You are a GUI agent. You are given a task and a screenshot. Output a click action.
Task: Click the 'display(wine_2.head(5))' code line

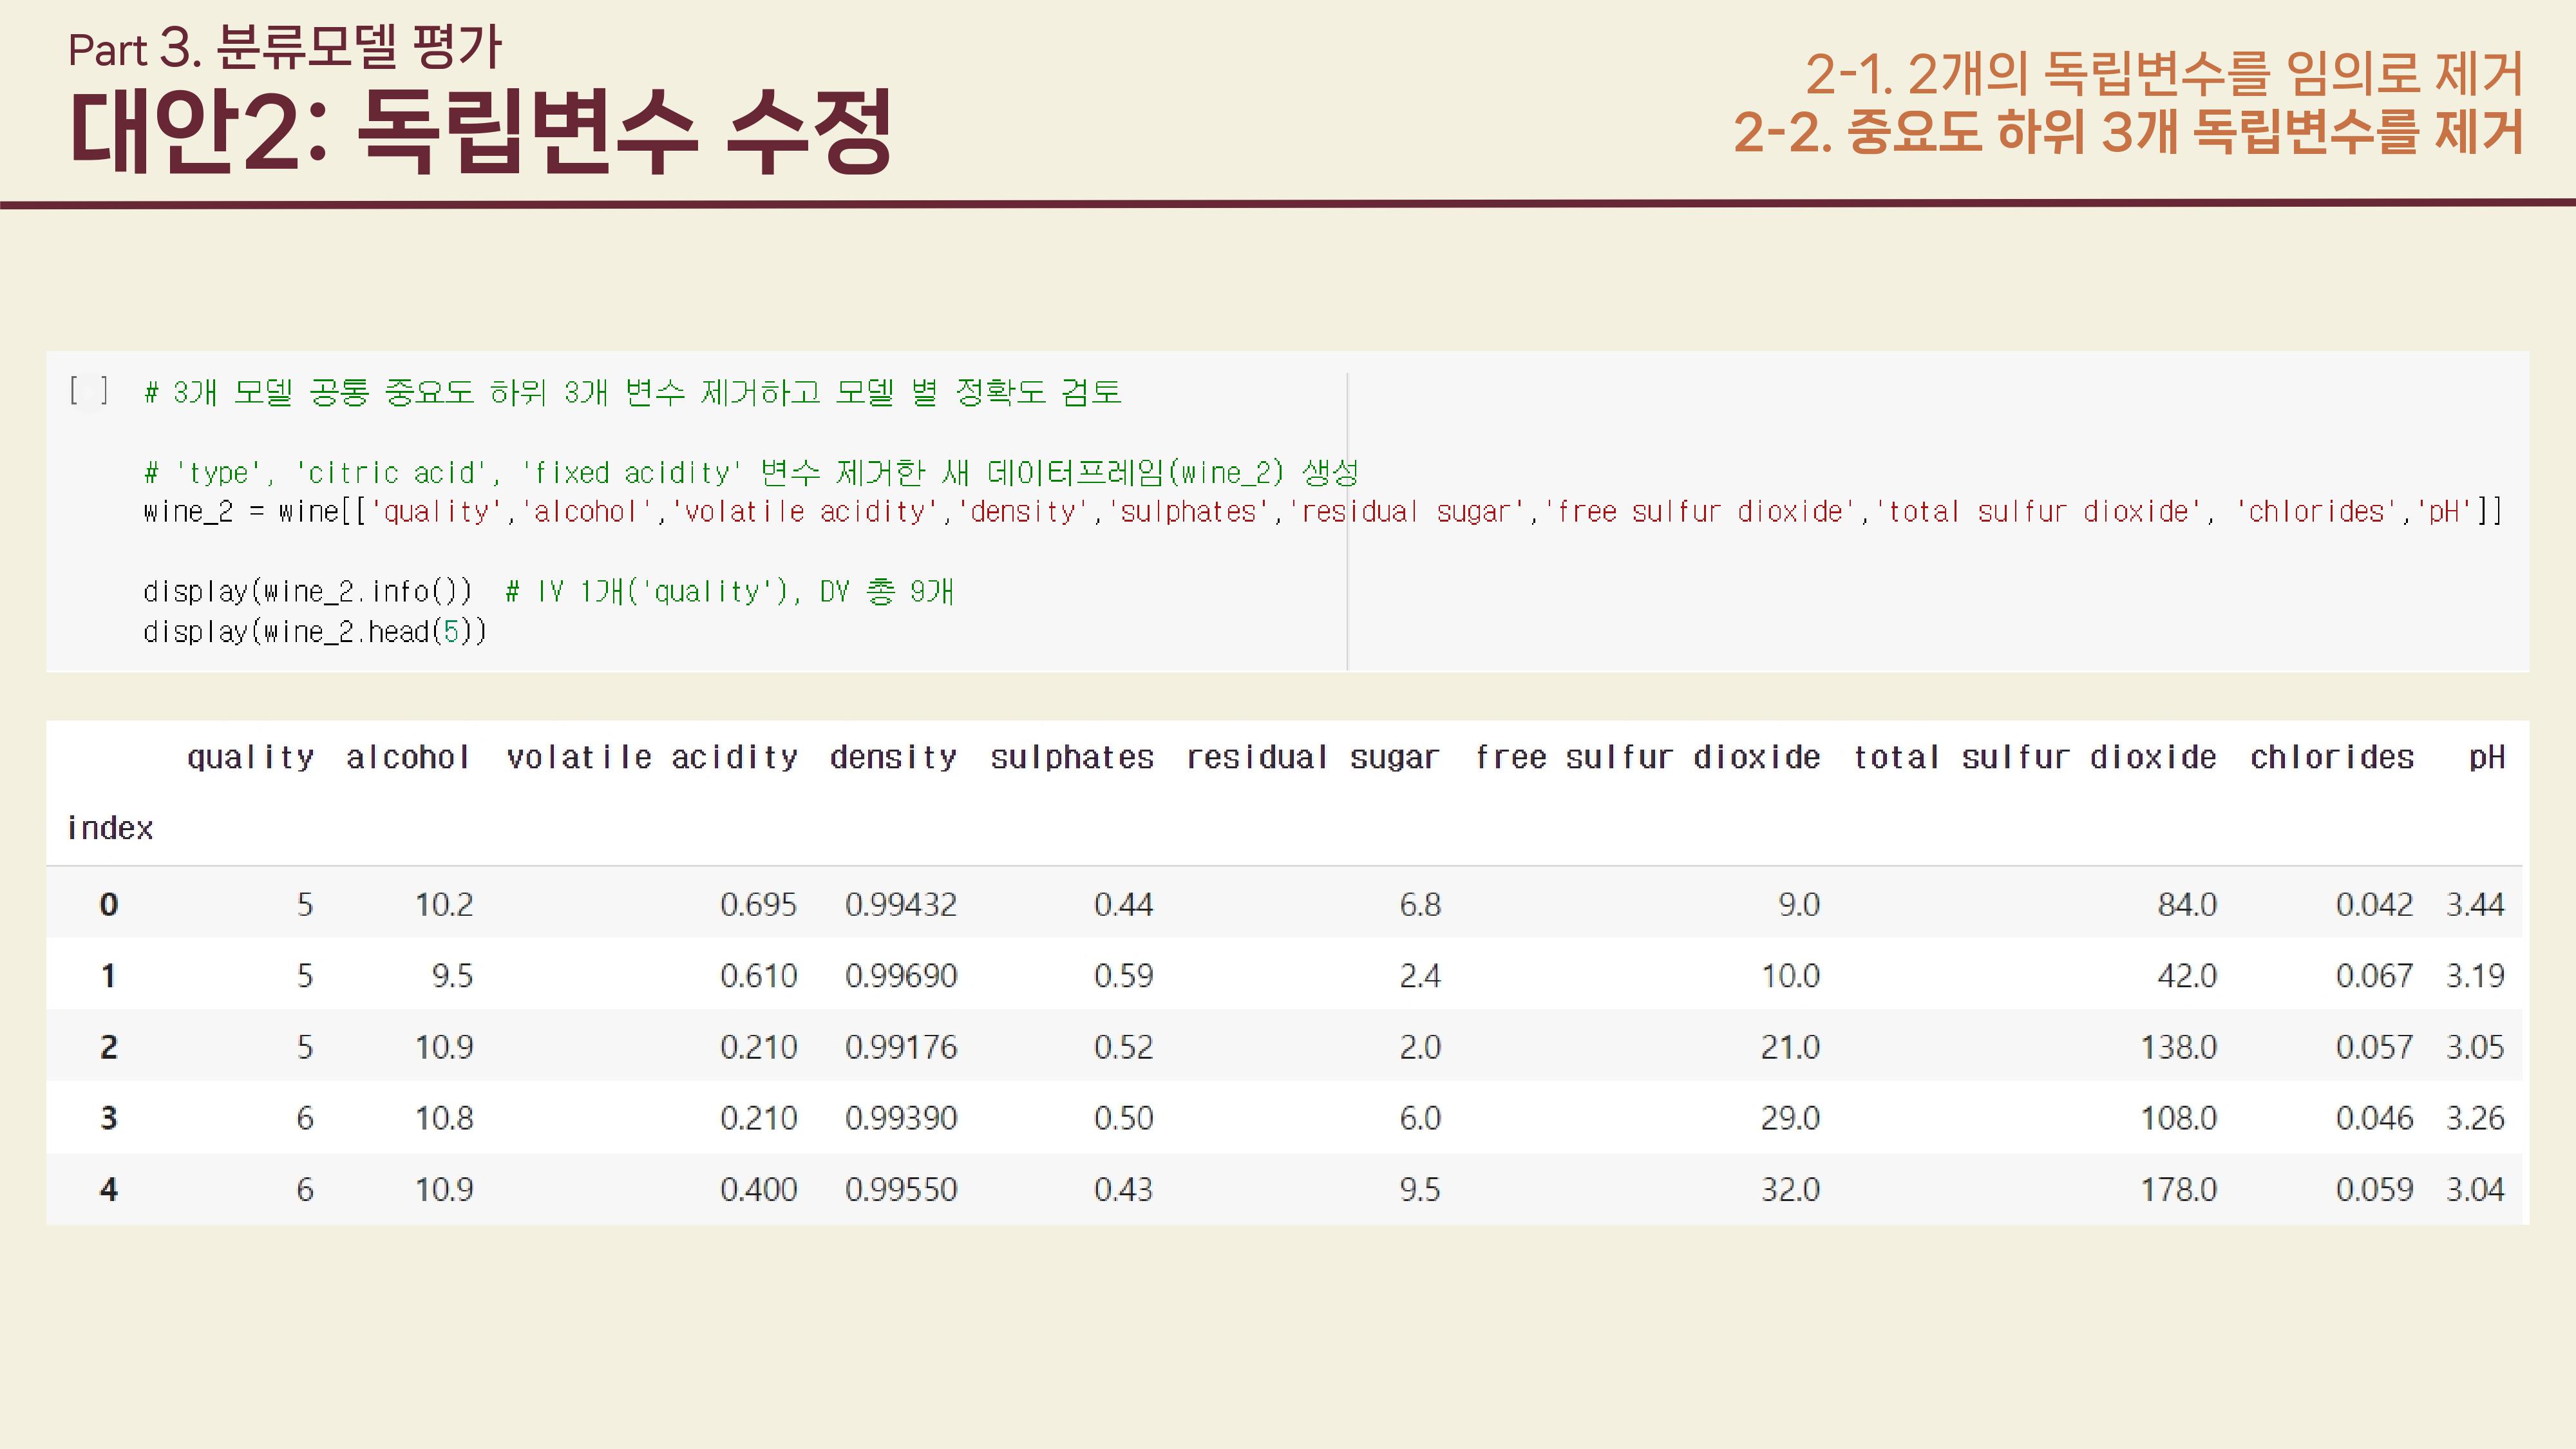315,631
